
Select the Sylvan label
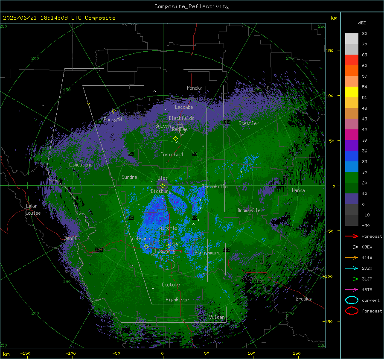pyautogui.click(x=163, y=126)
